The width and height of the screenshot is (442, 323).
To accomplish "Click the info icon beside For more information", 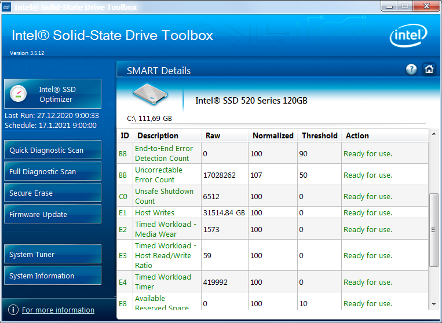I will coord(13,310).
